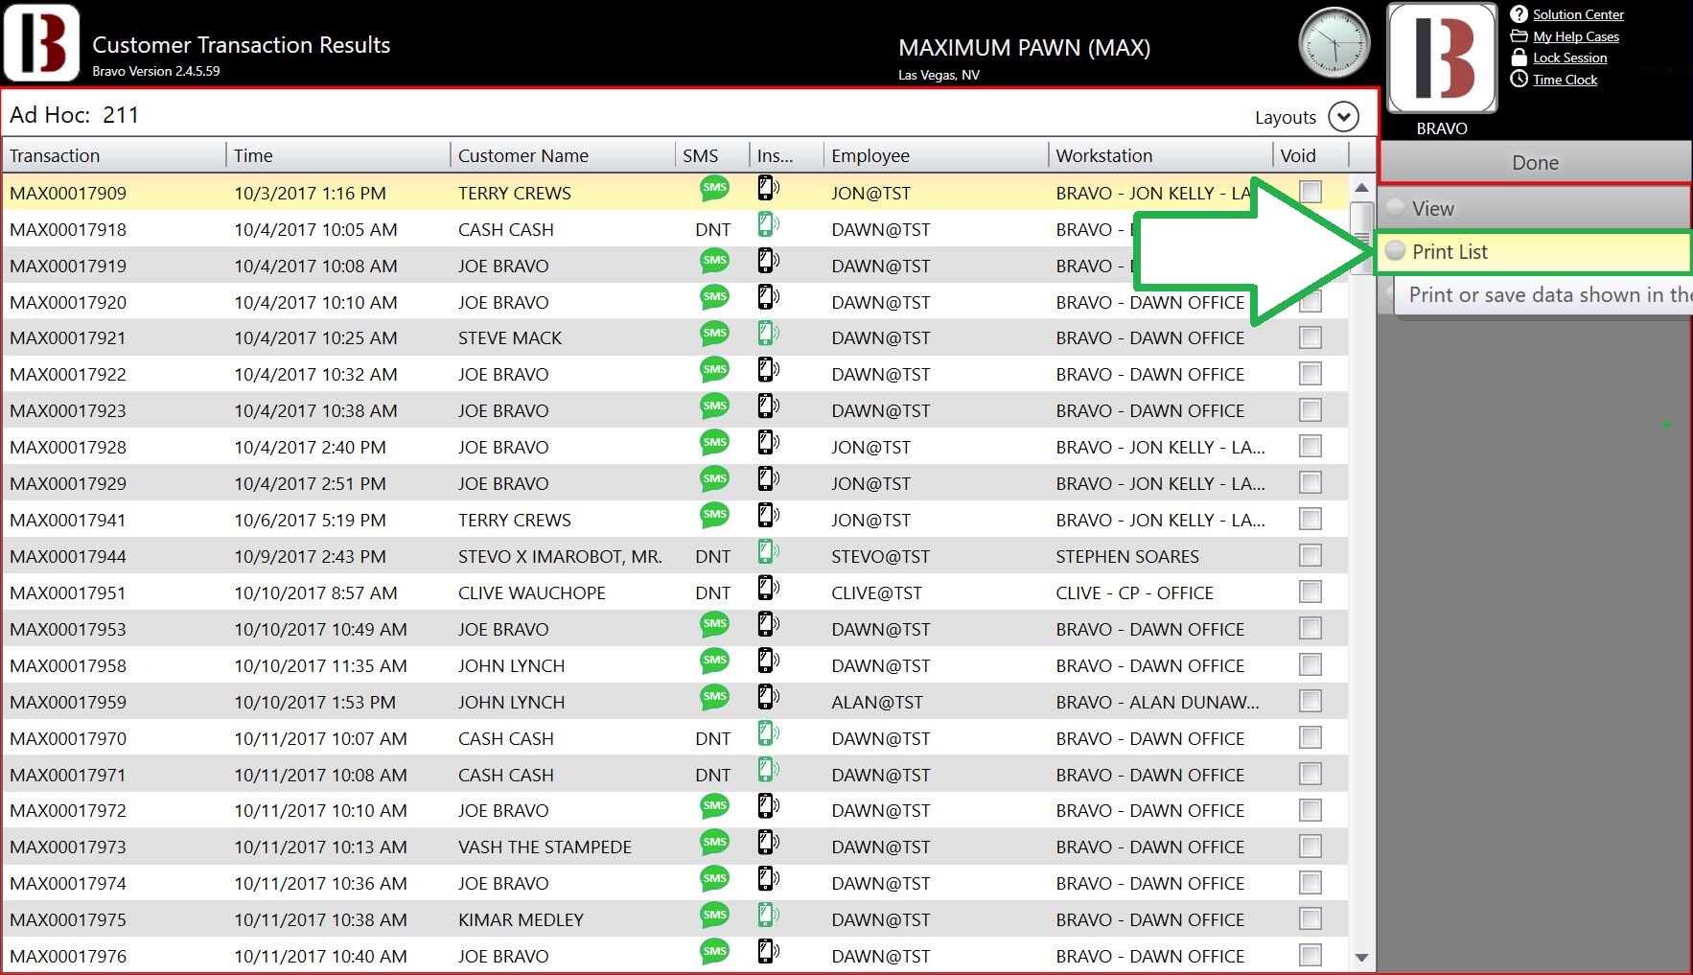Select workstation STEPHEN SOARES cell
Image resolution: width=1693 pixels, height=975 pixels.
pos(1127,556)
